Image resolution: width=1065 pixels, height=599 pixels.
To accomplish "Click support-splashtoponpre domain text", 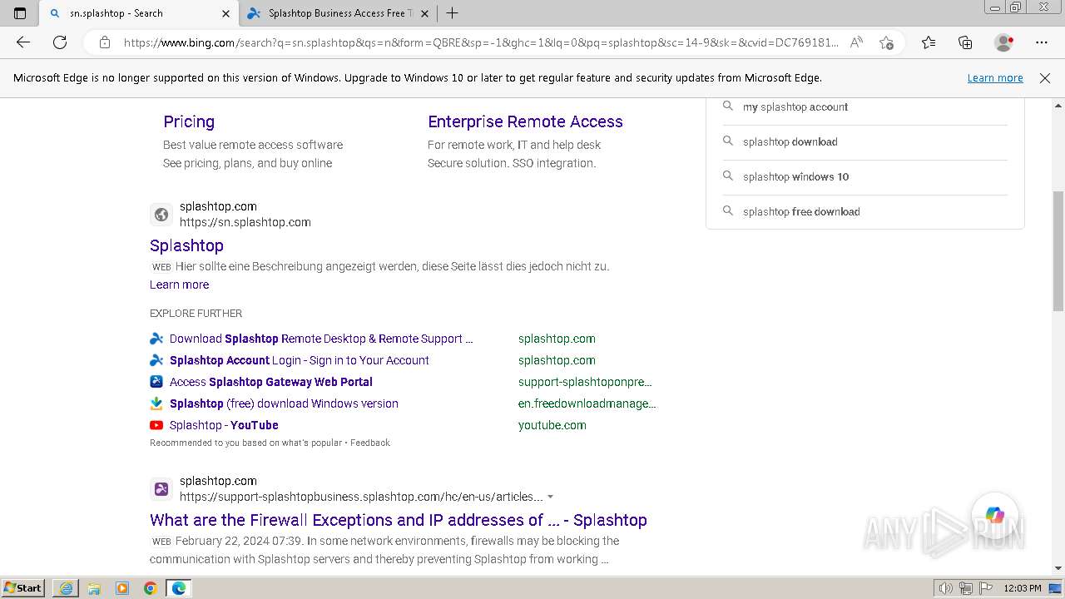I will click(x=585, y=382).
